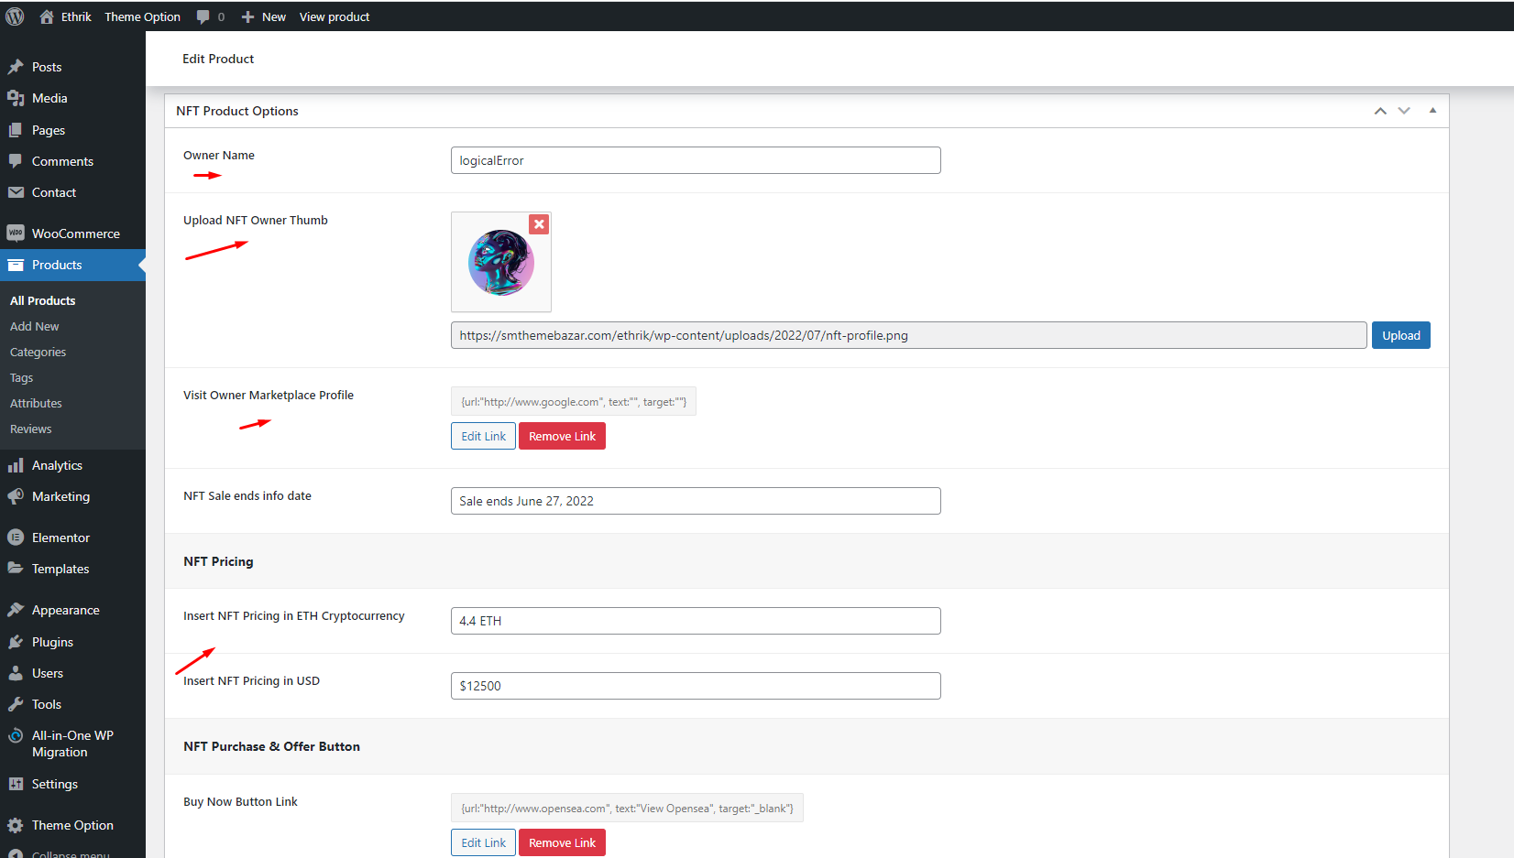
Task: Click Remove Link under Marketplace Profile
Action: [562, 436]
